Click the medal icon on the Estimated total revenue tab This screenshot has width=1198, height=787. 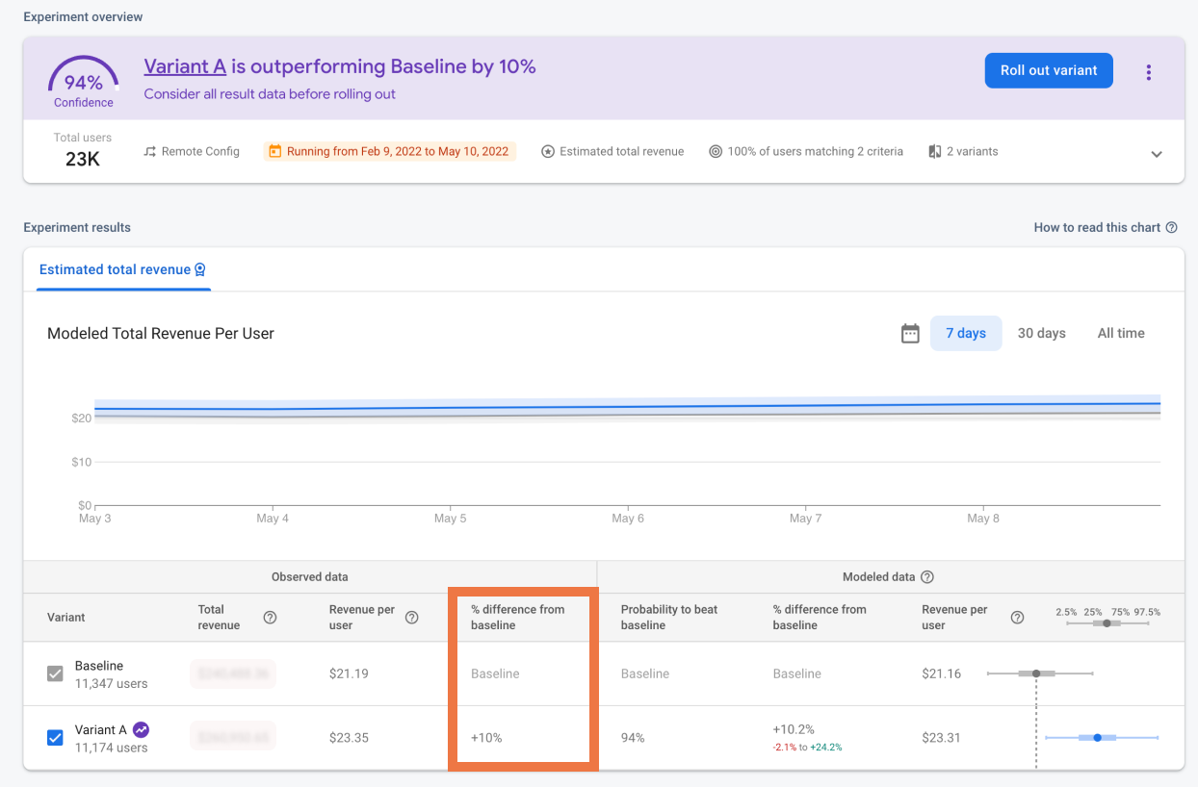(x=200, y=270)
